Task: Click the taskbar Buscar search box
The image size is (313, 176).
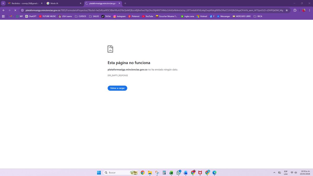Action: (121, 173)
